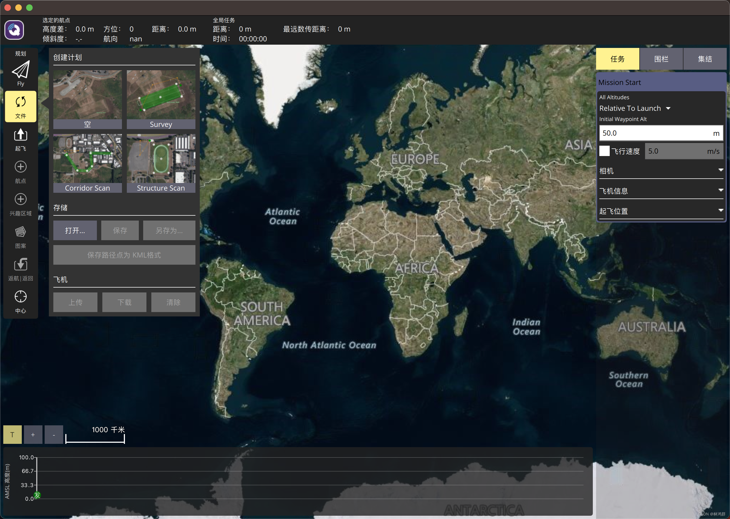Toggle the T terrain button on map

(13, 435)
